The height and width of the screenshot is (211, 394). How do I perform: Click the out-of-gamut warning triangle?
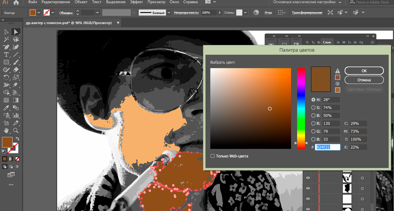point(338,71)
